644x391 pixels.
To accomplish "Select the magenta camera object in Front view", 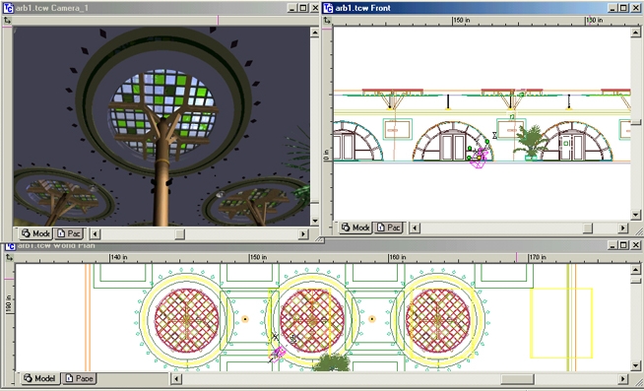I will click(479, 159).
